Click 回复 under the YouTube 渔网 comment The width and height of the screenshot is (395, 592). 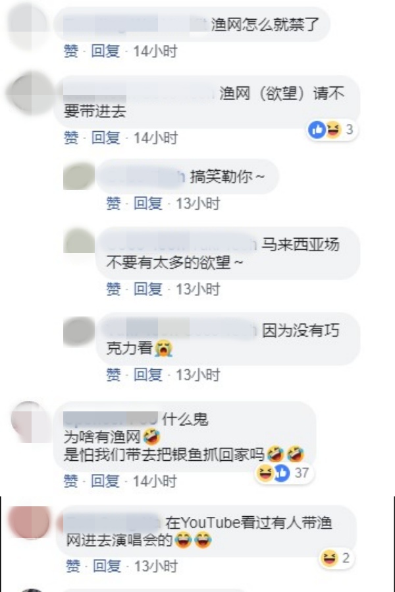coord(107,566)
